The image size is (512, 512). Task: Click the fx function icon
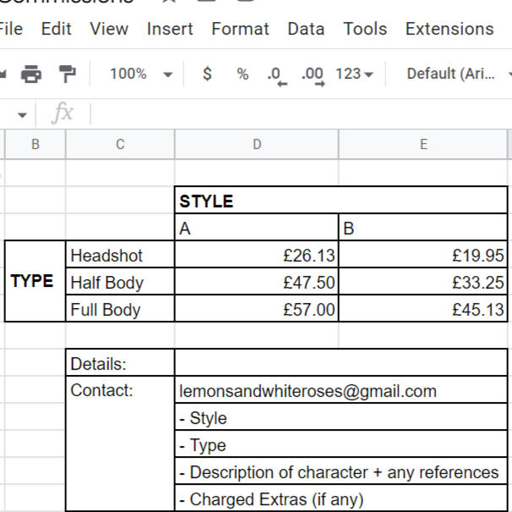(63, 113)
